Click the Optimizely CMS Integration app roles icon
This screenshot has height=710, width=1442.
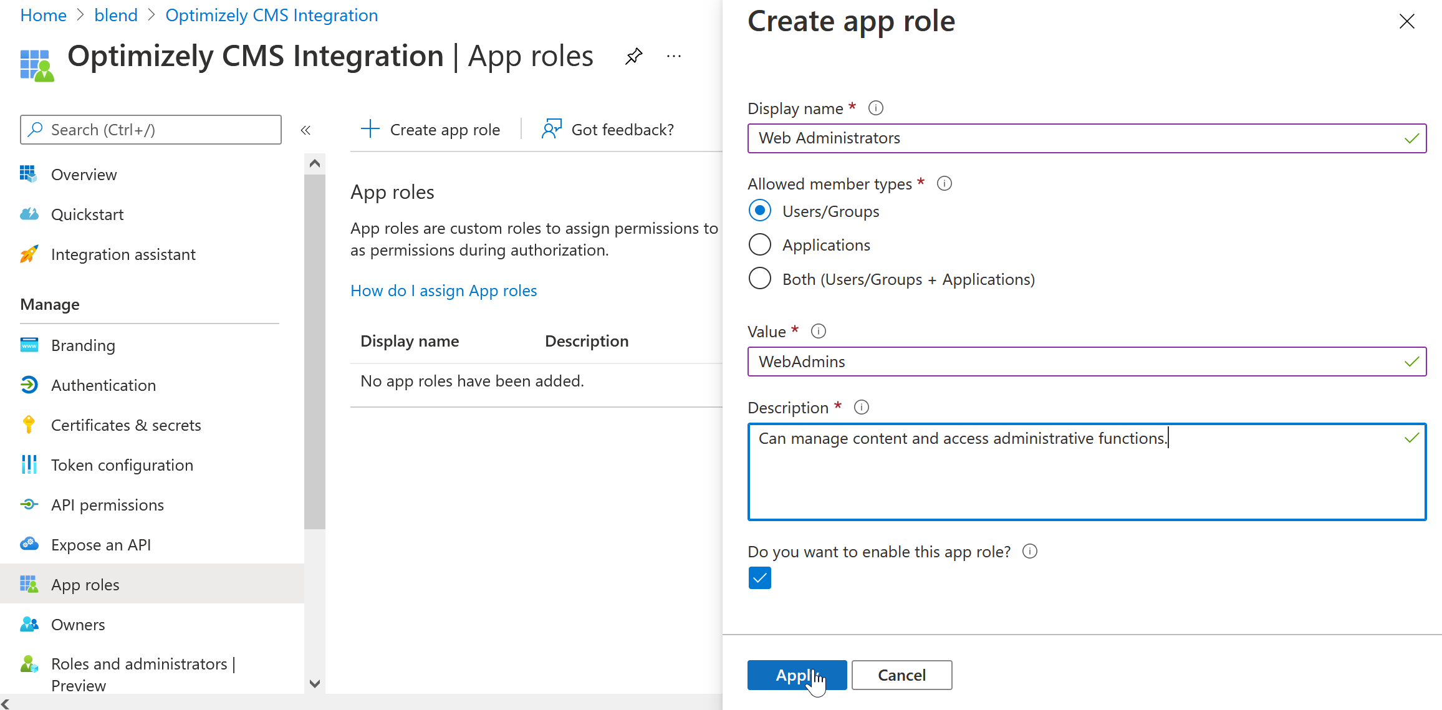coord(37,65)
